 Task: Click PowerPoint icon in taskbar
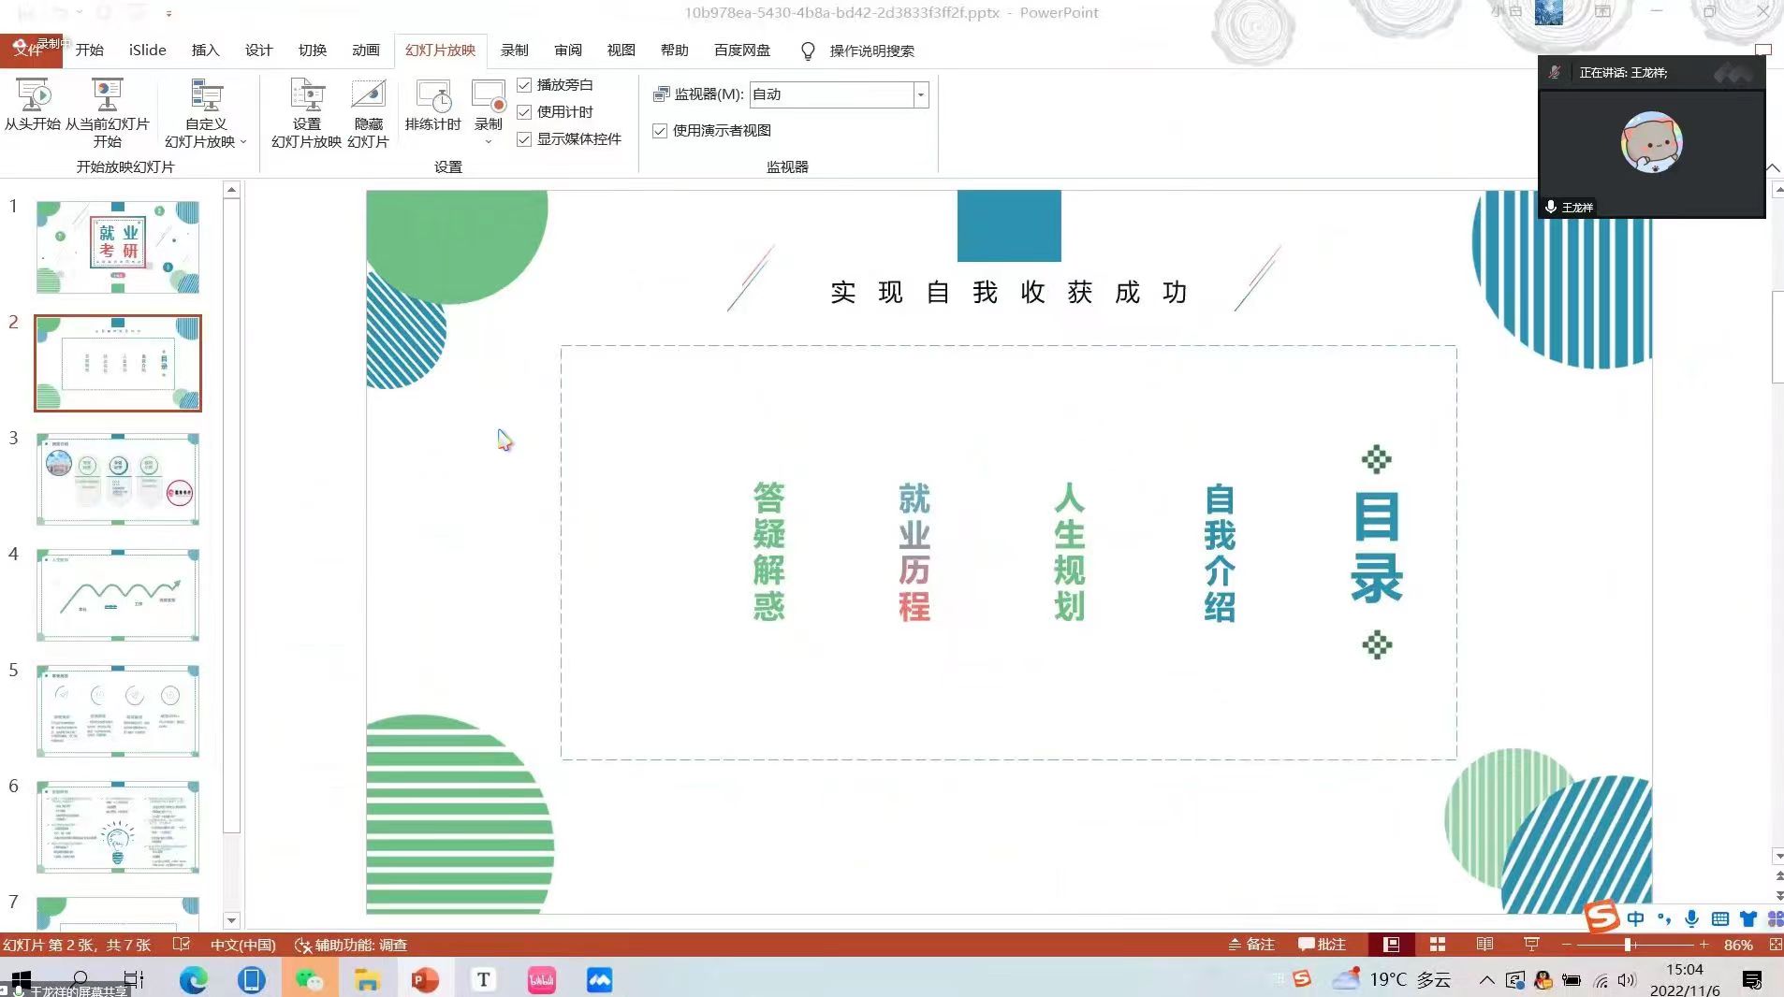425,979
